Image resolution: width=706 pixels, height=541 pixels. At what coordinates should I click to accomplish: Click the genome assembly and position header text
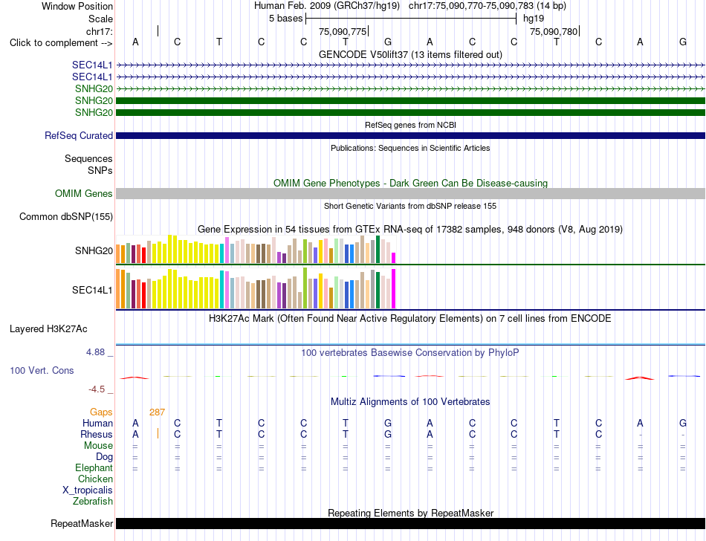[x=410, y=6]
